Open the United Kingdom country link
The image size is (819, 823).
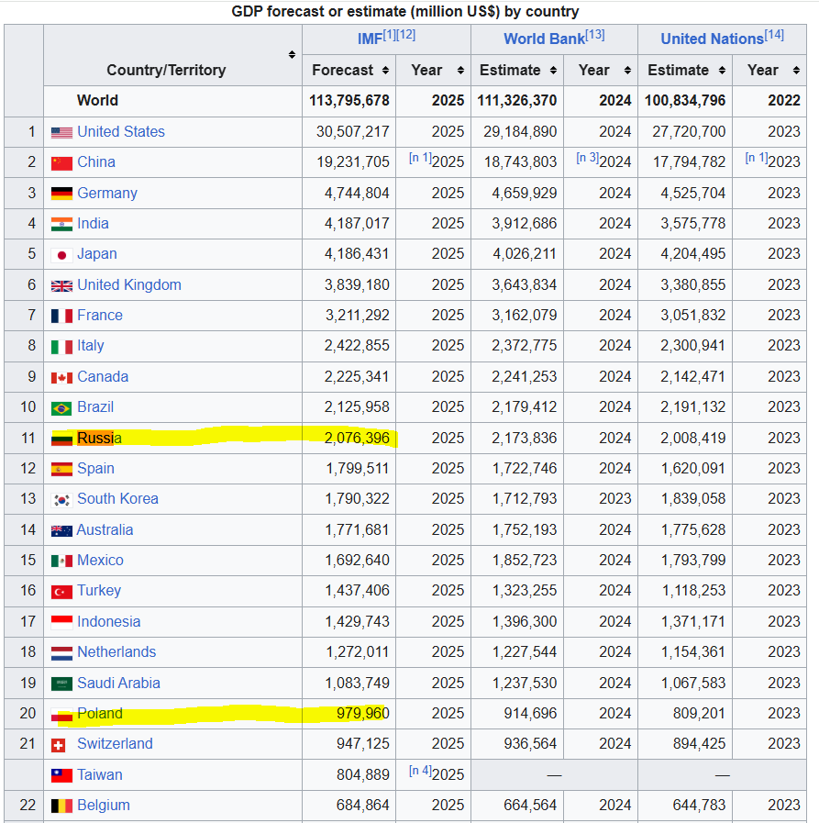point(129,285)
